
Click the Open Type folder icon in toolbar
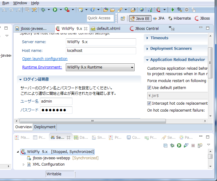pyautogui.click(x=105, y=10)
